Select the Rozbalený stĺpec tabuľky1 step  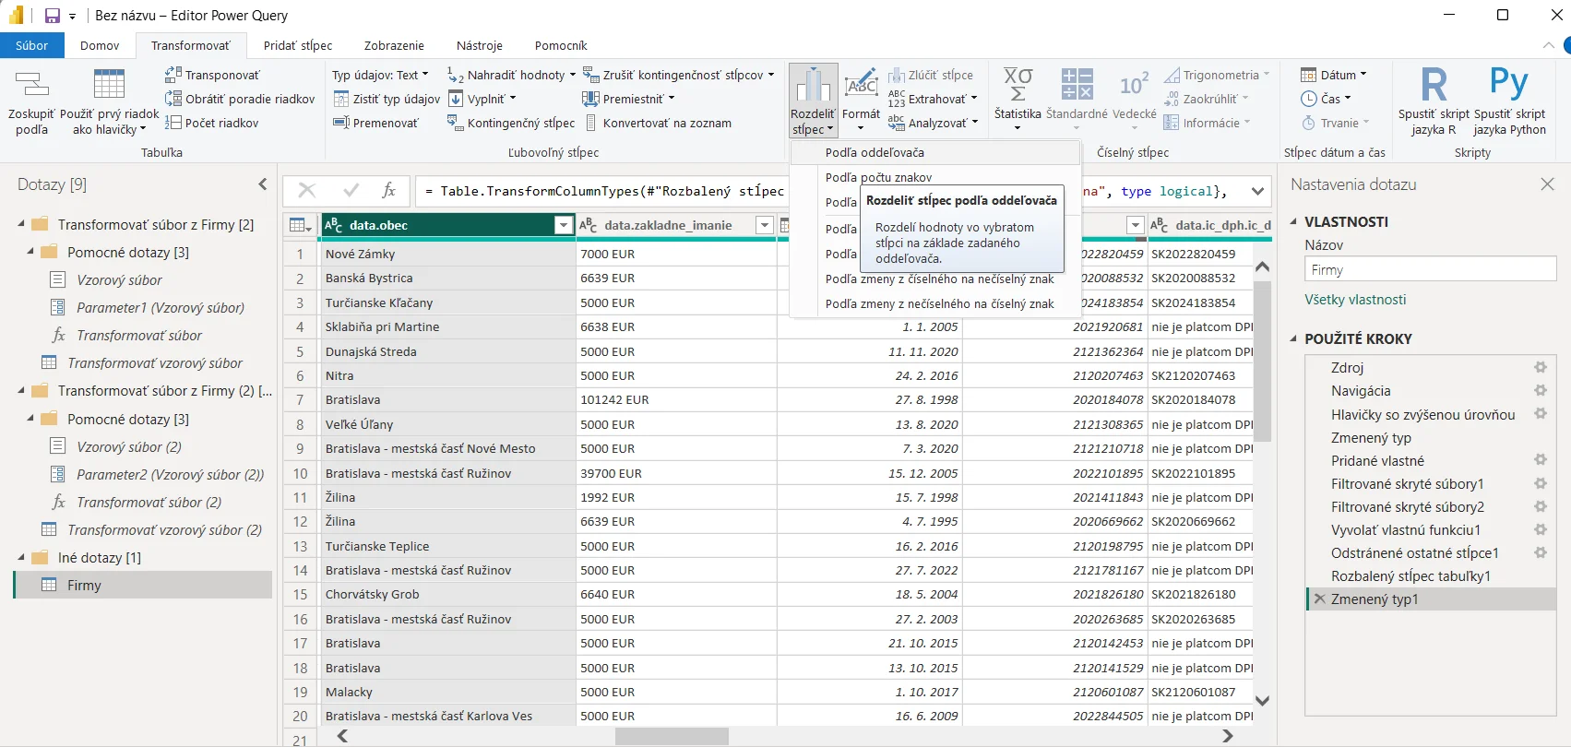(x=1410, y=575)
